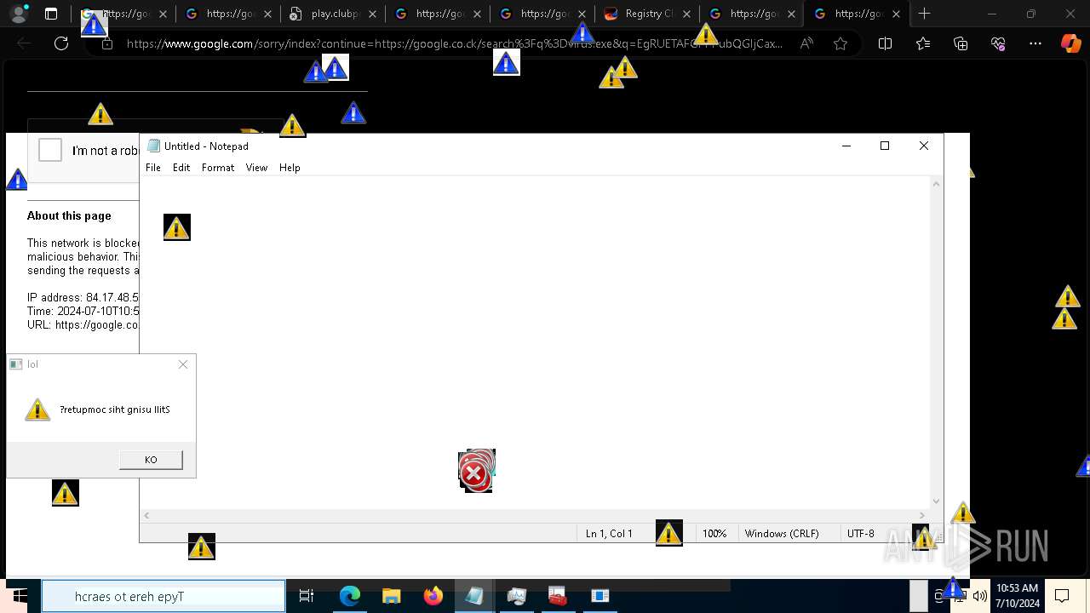Open Notepad Help menu

(x=290, y=168)
